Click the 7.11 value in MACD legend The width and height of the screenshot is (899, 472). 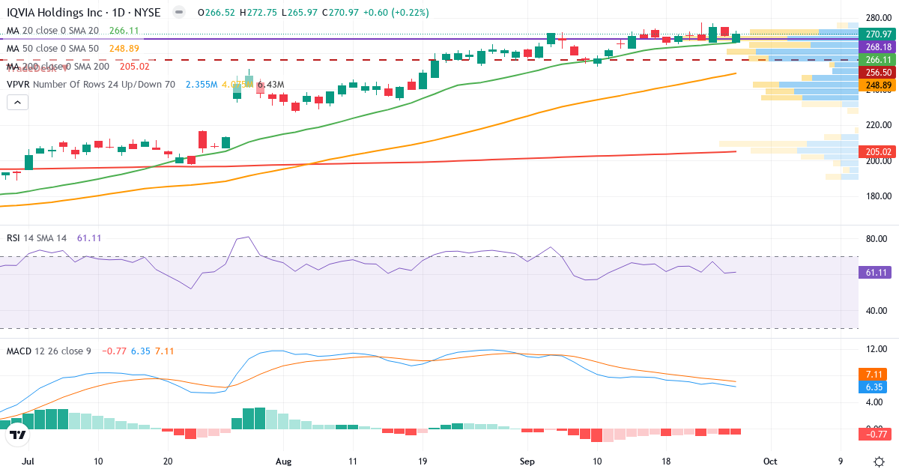click(x=164, y=351)
